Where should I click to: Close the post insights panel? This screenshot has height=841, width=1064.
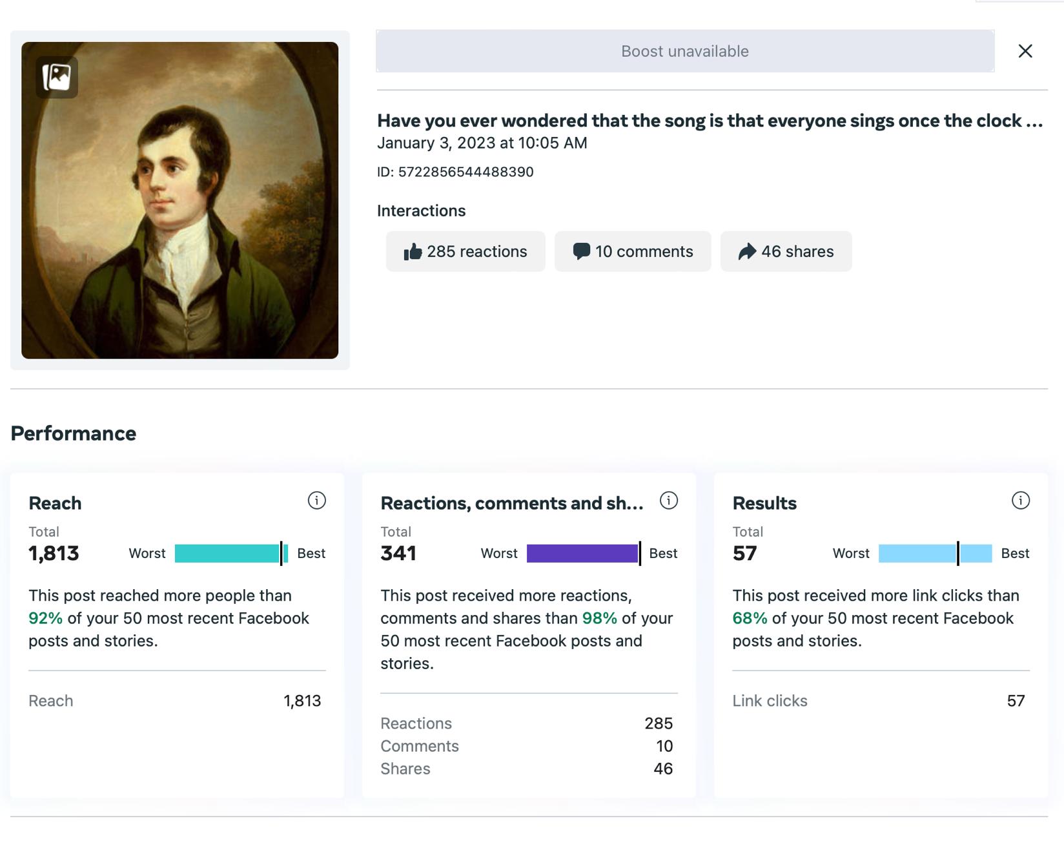[x=1025, y=51]
